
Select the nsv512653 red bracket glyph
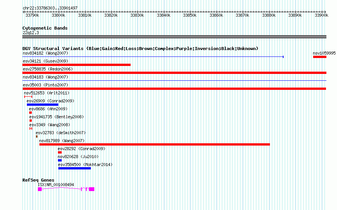coord(28,97)
